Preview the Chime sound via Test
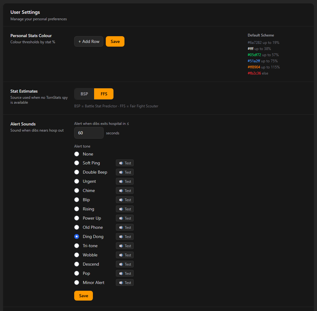The image size is (317, 311). pos(125,191)
